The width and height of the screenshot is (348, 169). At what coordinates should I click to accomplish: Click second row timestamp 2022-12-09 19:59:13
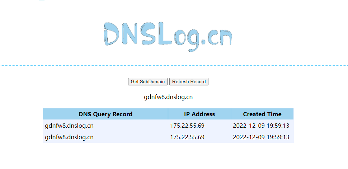tap(261, 137)
